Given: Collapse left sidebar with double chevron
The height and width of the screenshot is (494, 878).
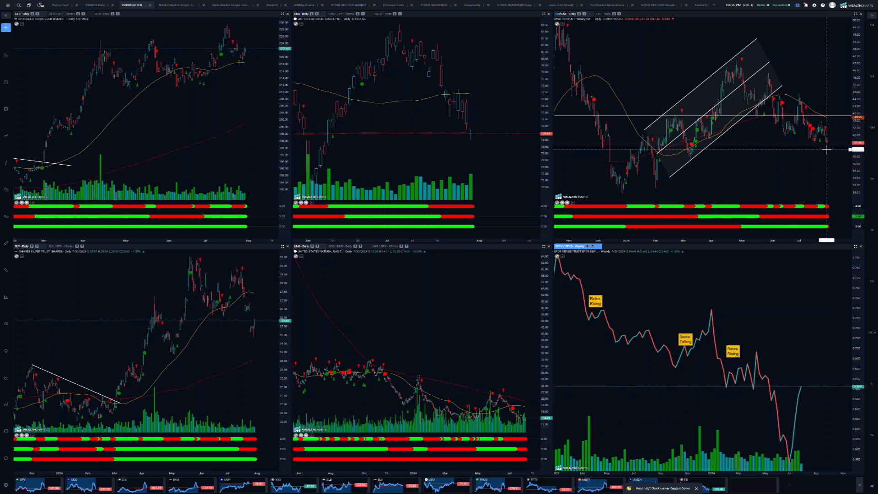Looking at the screenshot, I should 6,16.
